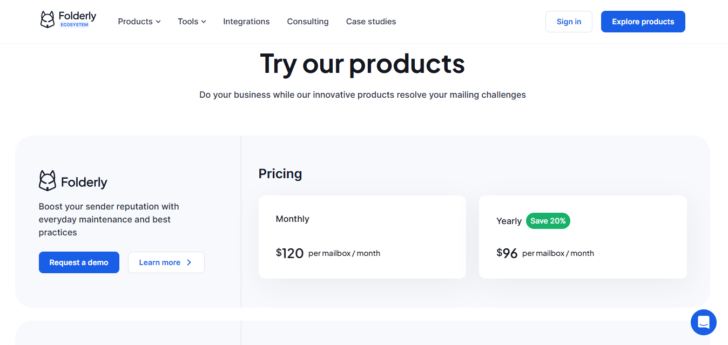Click the chevron arrow on Learn more
The image size is (728, 345).
coord(188,262)
